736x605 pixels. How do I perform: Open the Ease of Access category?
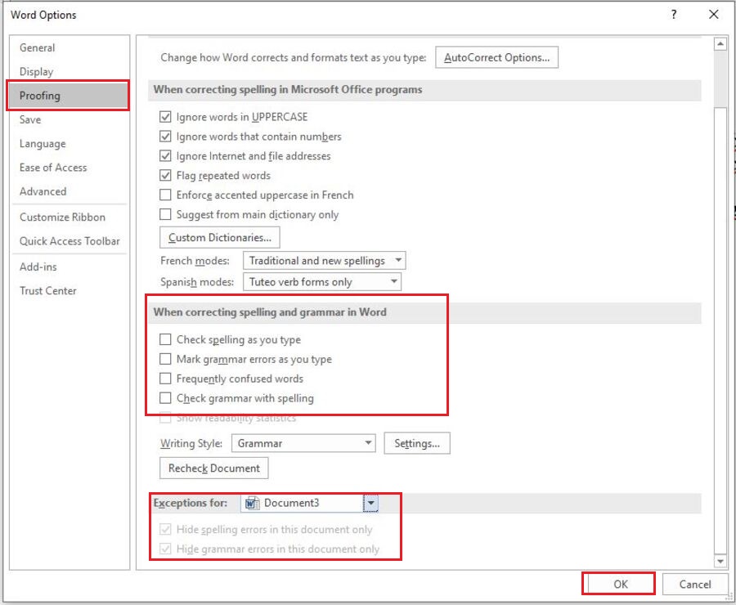pyautogui.click(x=70, y=168)
